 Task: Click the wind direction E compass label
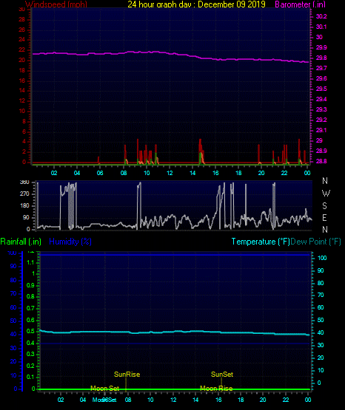coord(324,217)
